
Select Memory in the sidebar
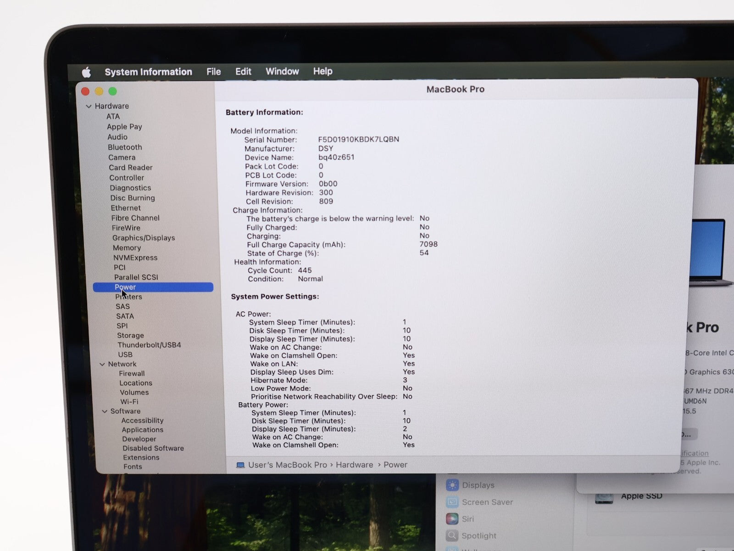[x=127, y=248]
